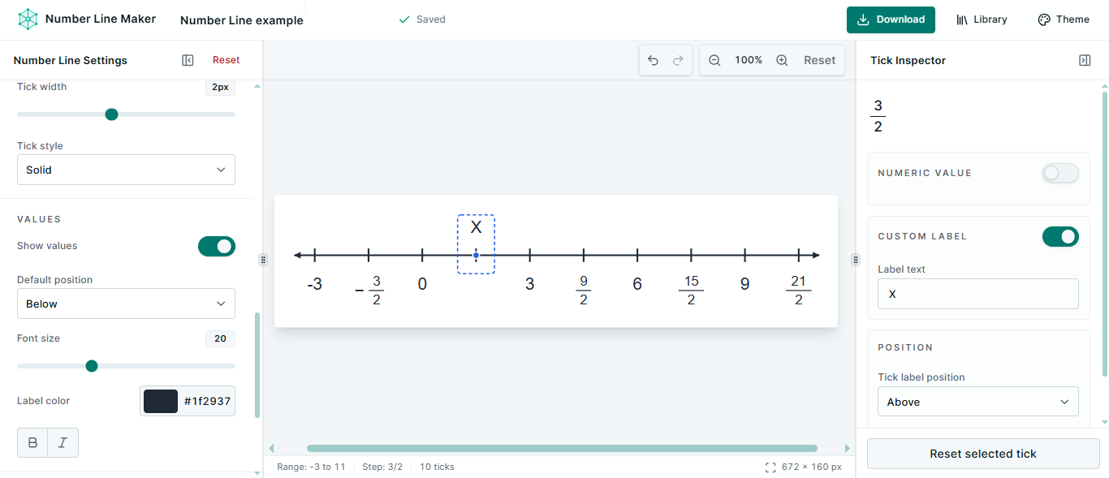Viewport: 1109px width, 478px height.
Task: Toggle italic label formatting
Action: coord(63,442)
